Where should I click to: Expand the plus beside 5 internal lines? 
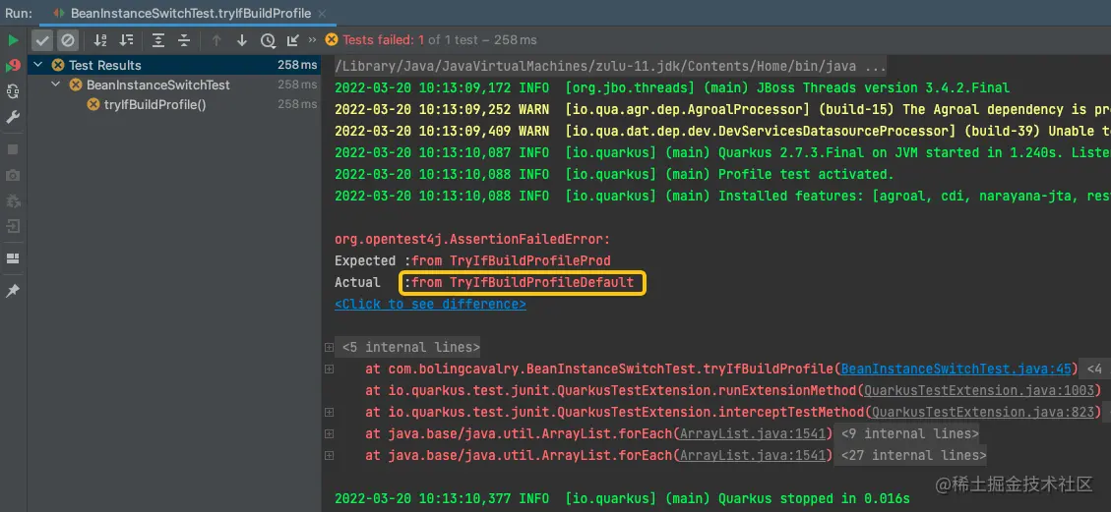(x=328, y=347)
